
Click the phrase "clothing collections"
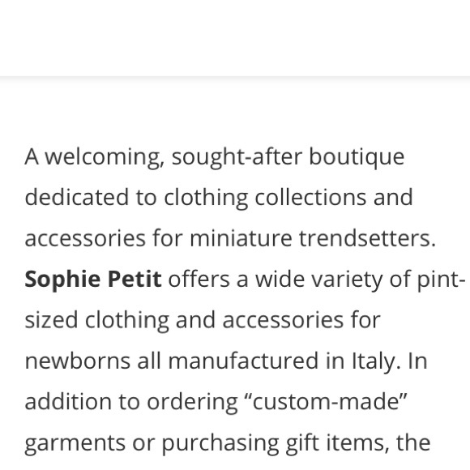pyautogui.click(x=265, y=199)
